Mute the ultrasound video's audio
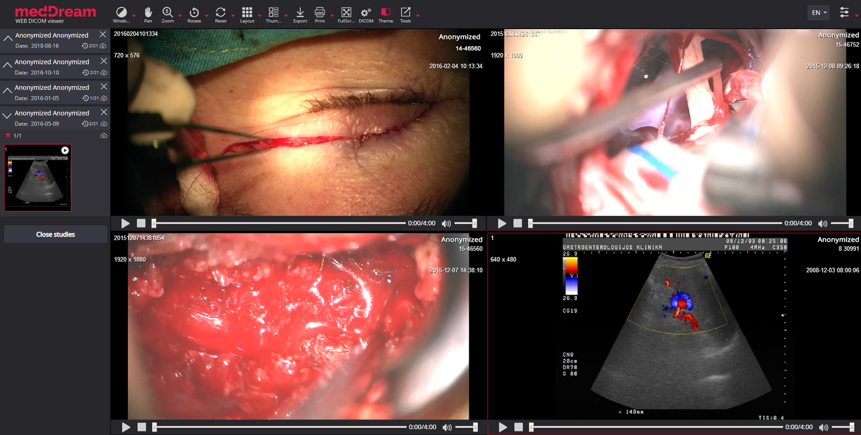 (x=823, y=427)
